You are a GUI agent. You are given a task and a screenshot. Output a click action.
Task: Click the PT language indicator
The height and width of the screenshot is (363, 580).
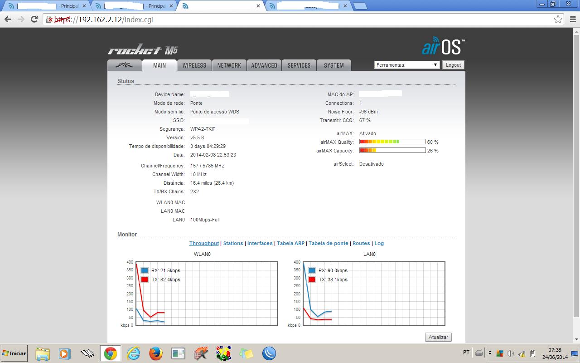[466, 353]
